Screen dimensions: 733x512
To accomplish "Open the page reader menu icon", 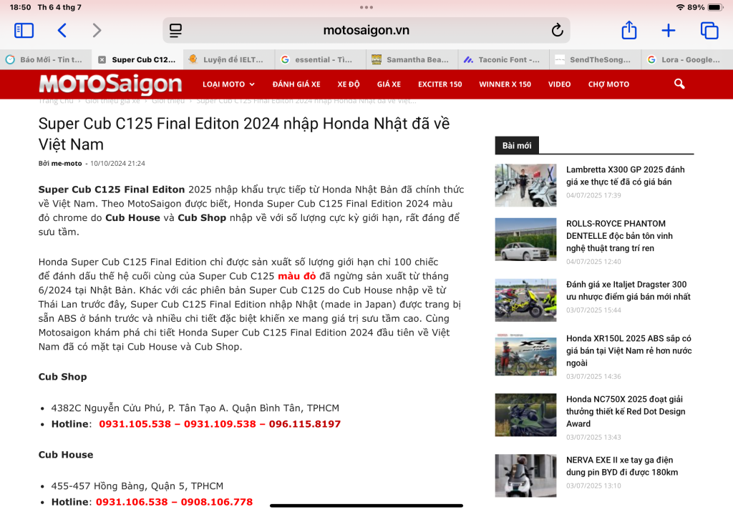I will [176, 30].
